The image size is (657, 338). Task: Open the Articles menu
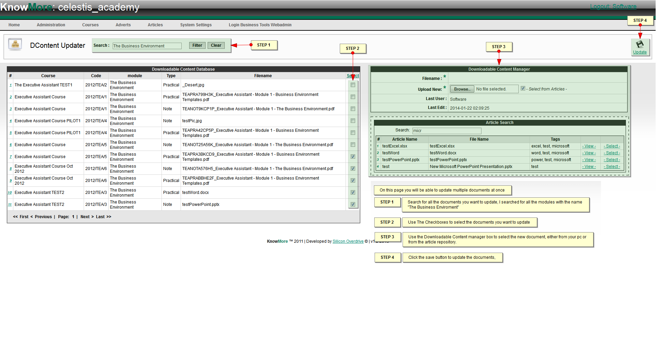(x=155, y=25)
